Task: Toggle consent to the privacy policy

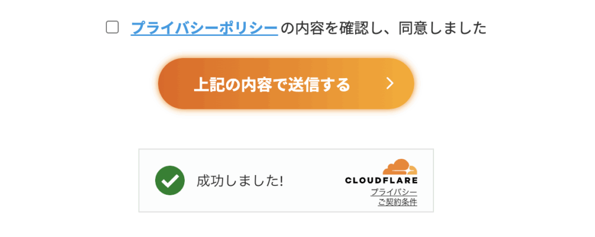Action: [x=112, y=27]
